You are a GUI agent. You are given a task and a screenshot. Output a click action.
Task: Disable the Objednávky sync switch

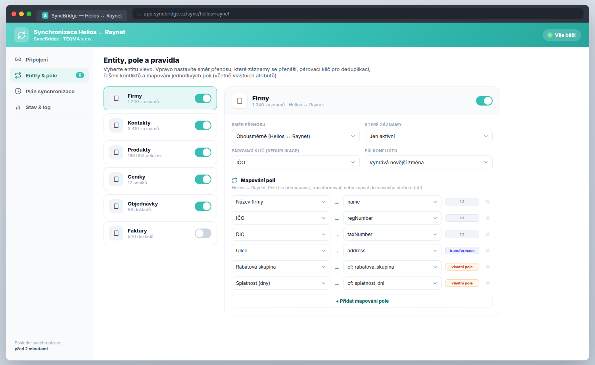click(x=203, y=206)
